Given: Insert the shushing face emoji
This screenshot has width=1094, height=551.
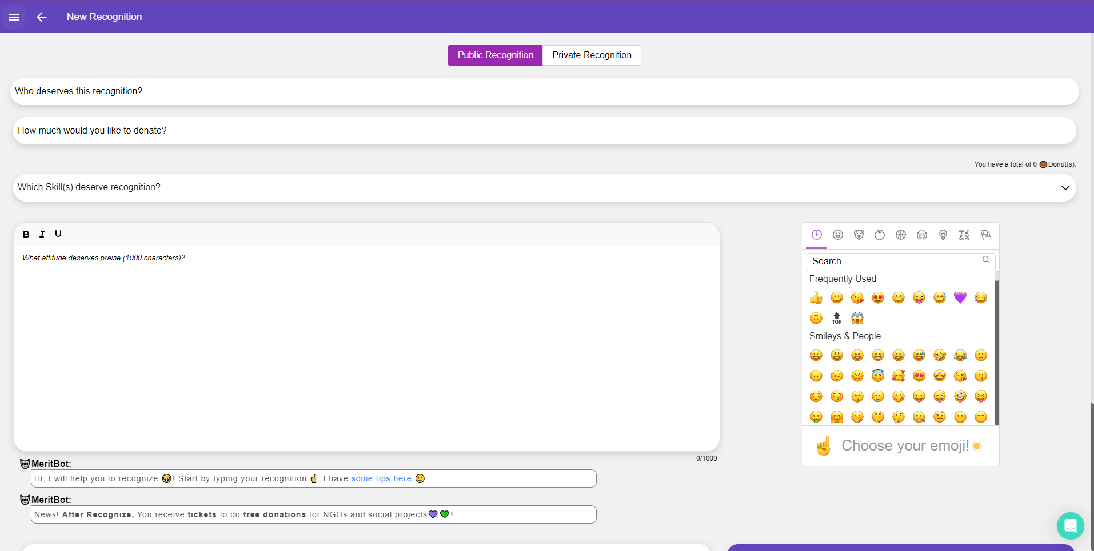Looking at the screenshot, I should (878, 417).
